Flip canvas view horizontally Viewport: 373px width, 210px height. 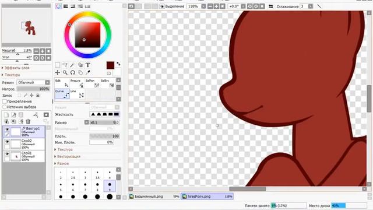tap(270, 6)
